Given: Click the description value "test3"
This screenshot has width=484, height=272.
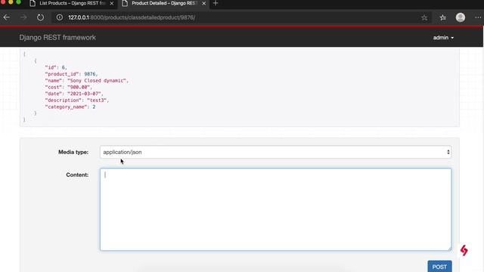Looking at the screenshot, I should 97,100.
